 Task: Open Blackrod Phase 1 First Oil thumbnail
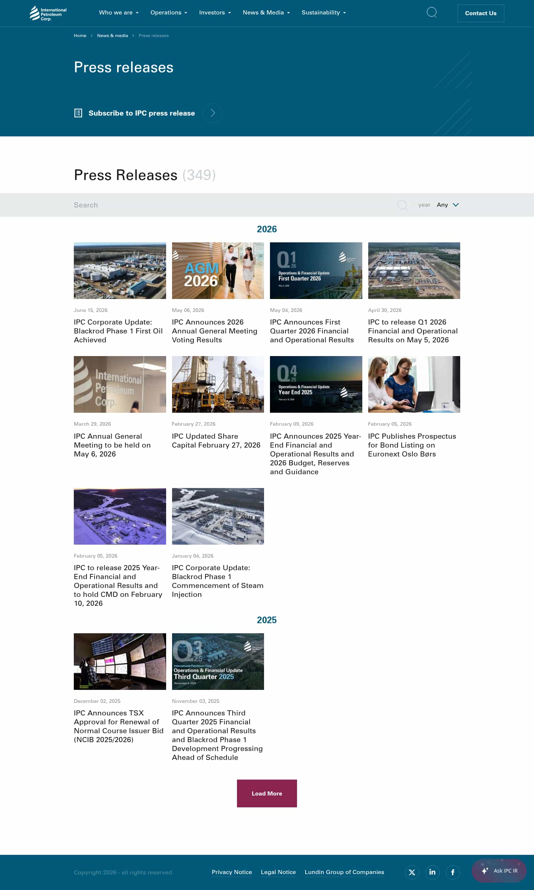tap(120, 270)
